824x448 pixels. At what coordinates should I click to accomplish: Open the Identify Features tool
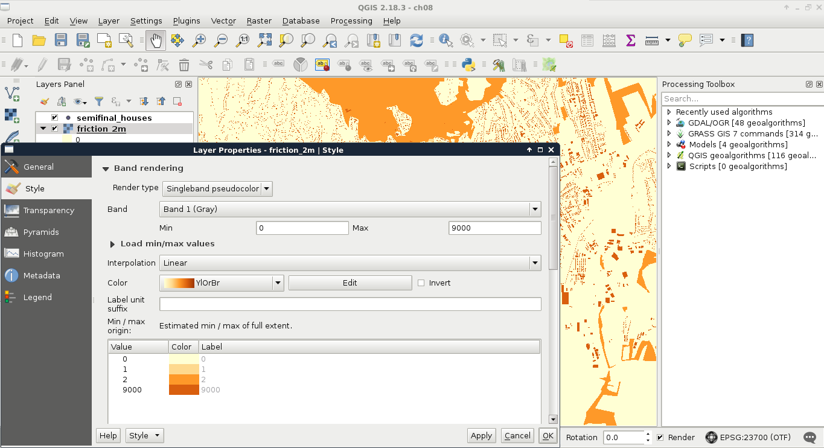[x=446, y=40]
